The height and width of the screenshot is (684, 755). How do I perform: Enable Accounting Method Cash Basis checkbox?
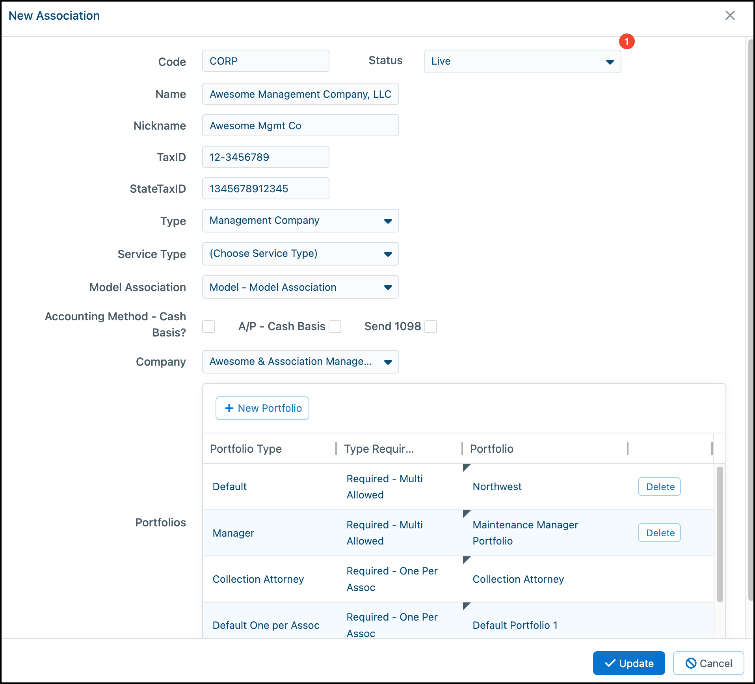208,327
